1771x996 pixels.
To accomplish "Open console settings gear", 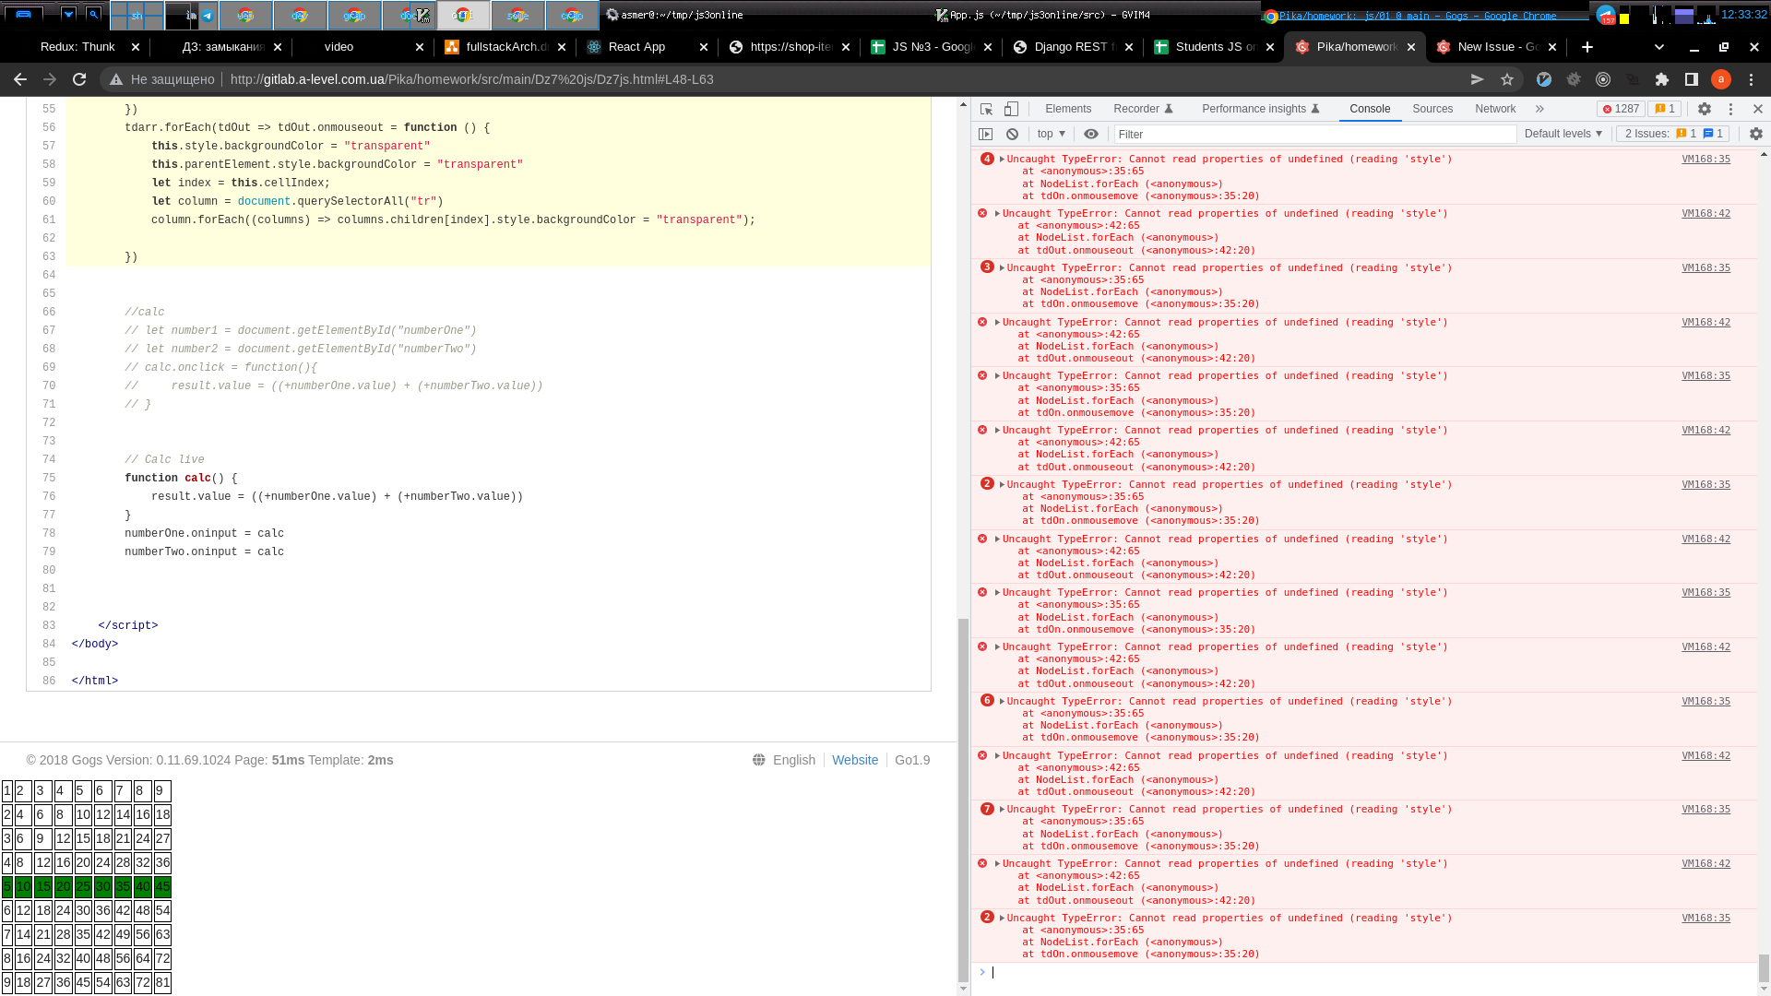I will pyautogui.click(x=1756, y=134).
